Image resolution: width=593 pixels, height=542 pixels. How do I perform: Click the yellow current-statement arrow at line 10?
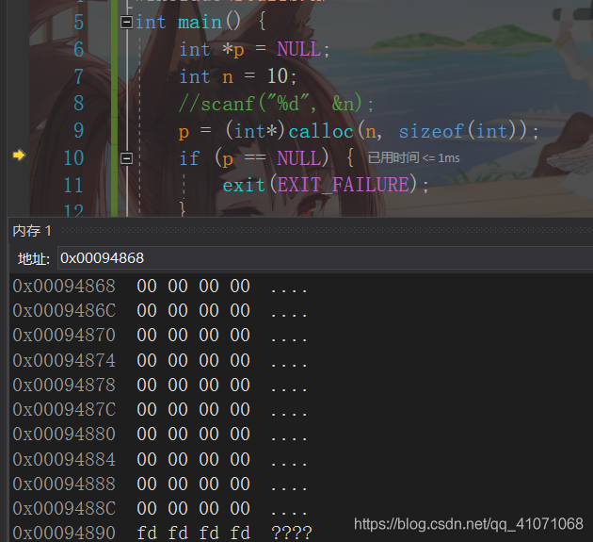click(19, 155)
